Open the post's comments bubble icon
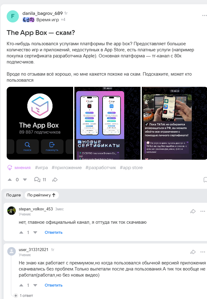The height and width of the screenshot is (299, 207). pos(37,180)
